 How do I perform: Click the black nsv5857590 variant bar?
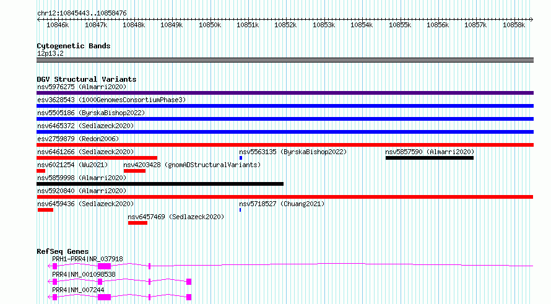point(430,158)
